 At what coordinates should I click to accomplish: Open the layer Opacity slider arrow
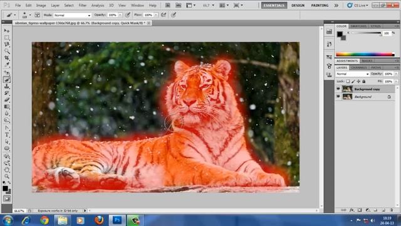pyautogui.click(x=396, y=74)
